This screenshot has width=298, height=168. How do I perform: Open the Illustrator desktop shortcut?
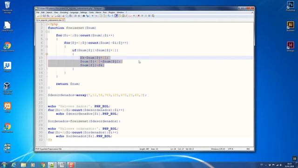(291, 26)
